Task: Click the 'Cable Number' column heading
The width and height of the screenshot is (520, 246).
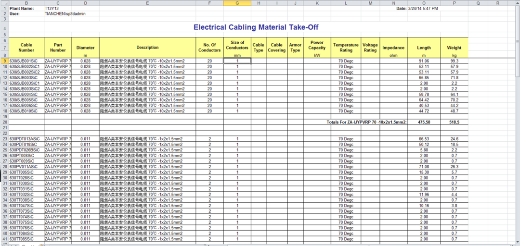Action: point(26,48)
